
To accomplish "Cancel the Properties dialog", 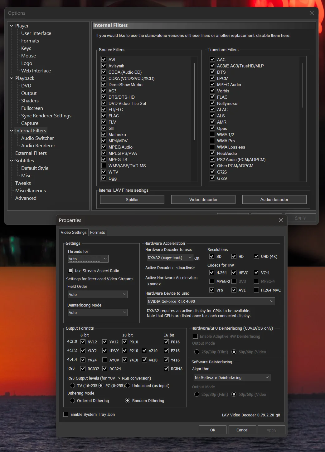I will coord(242,430).
